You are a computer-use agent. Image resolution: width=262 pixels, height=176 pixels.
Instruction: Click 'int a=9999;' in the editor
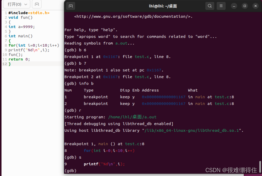pyautogui.click(x=22, y=27)
